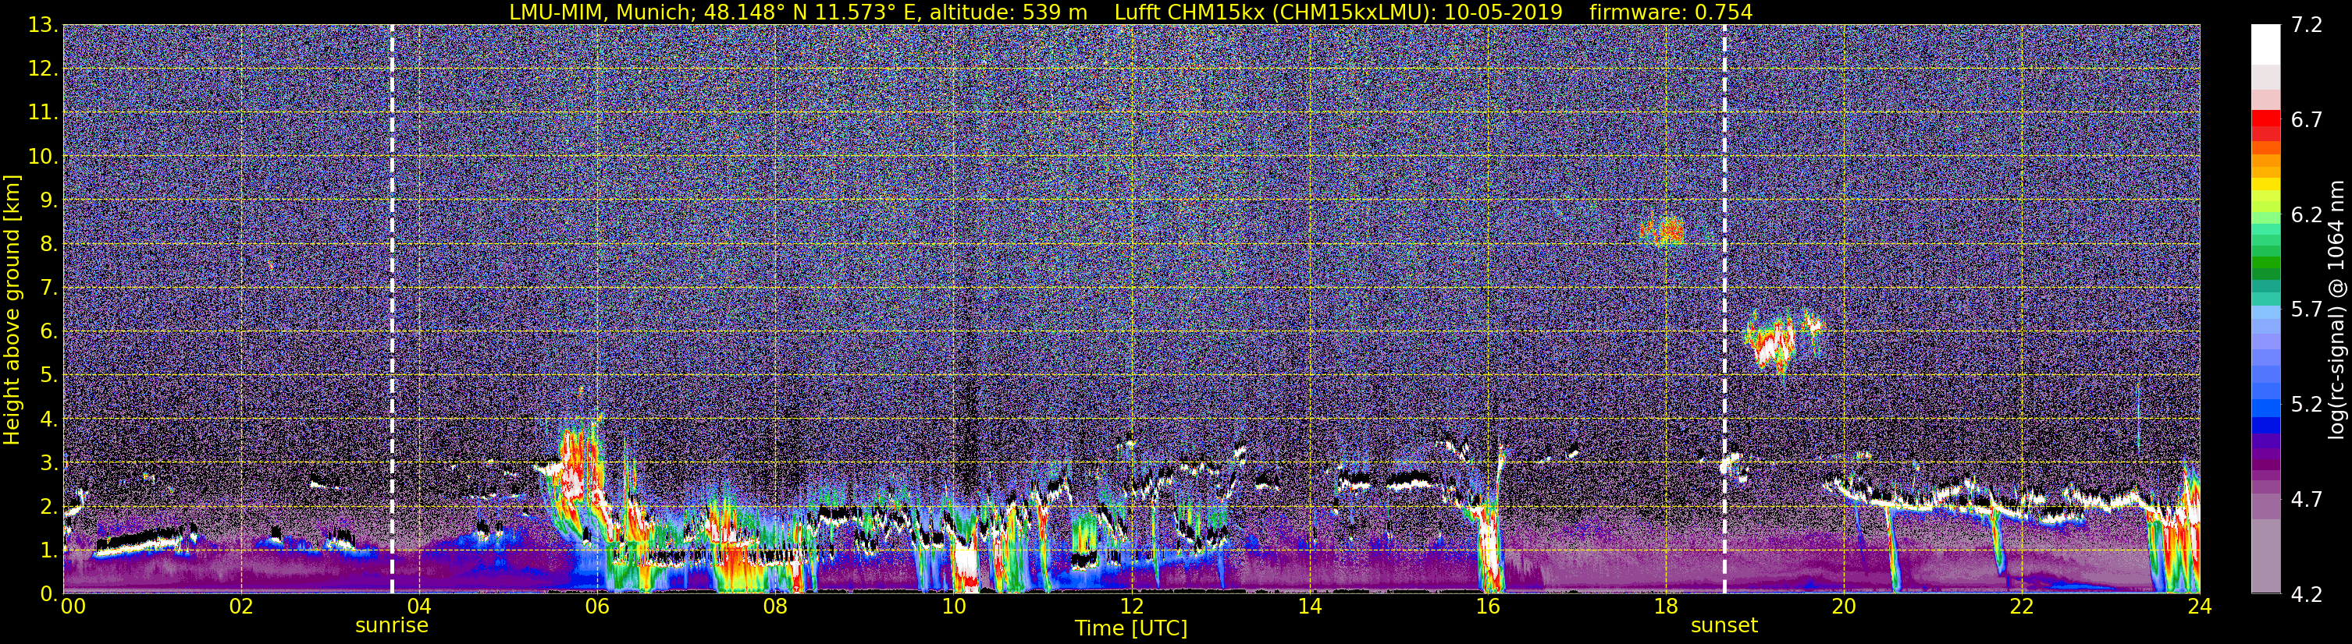Screen dimensions: 2352x644
Task: Click the 'firmware: 0.754' text
Action: (x=1671, y=12)
